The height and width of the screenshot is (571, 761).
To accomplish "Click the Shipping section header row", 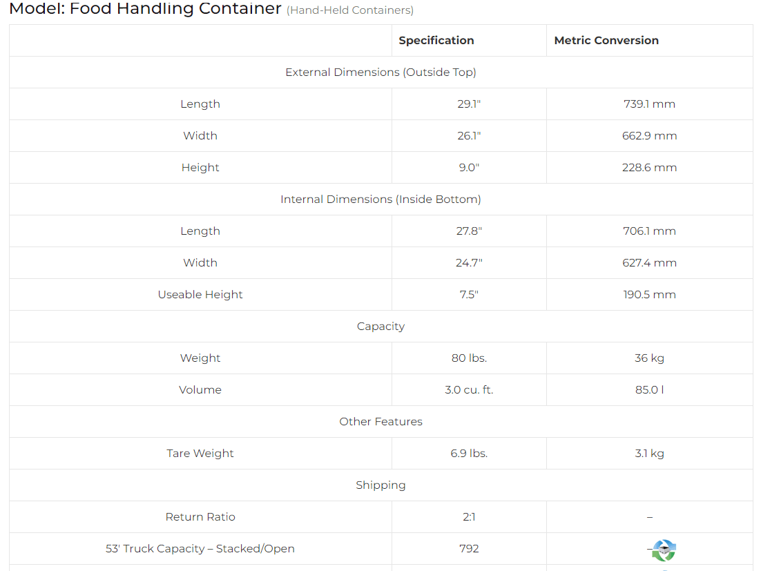I will (x=380, y=485).
